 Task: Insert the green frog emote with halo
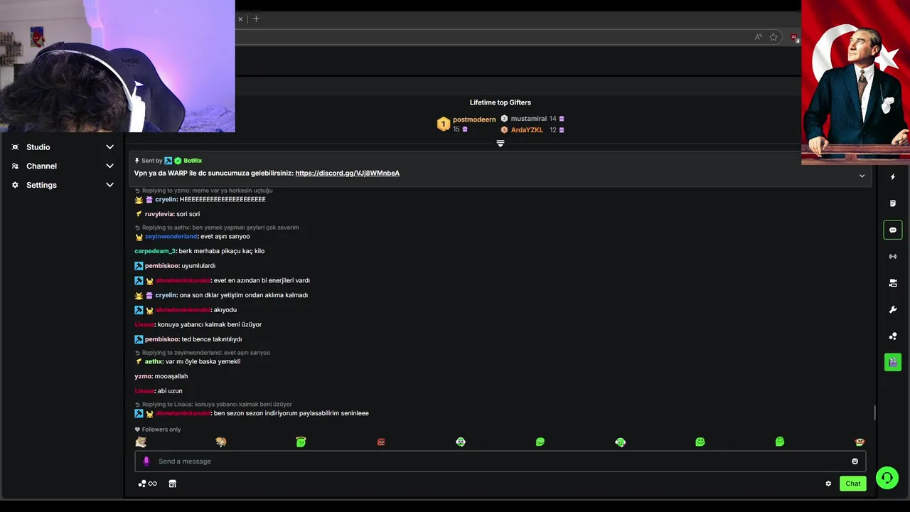[301, 442]
